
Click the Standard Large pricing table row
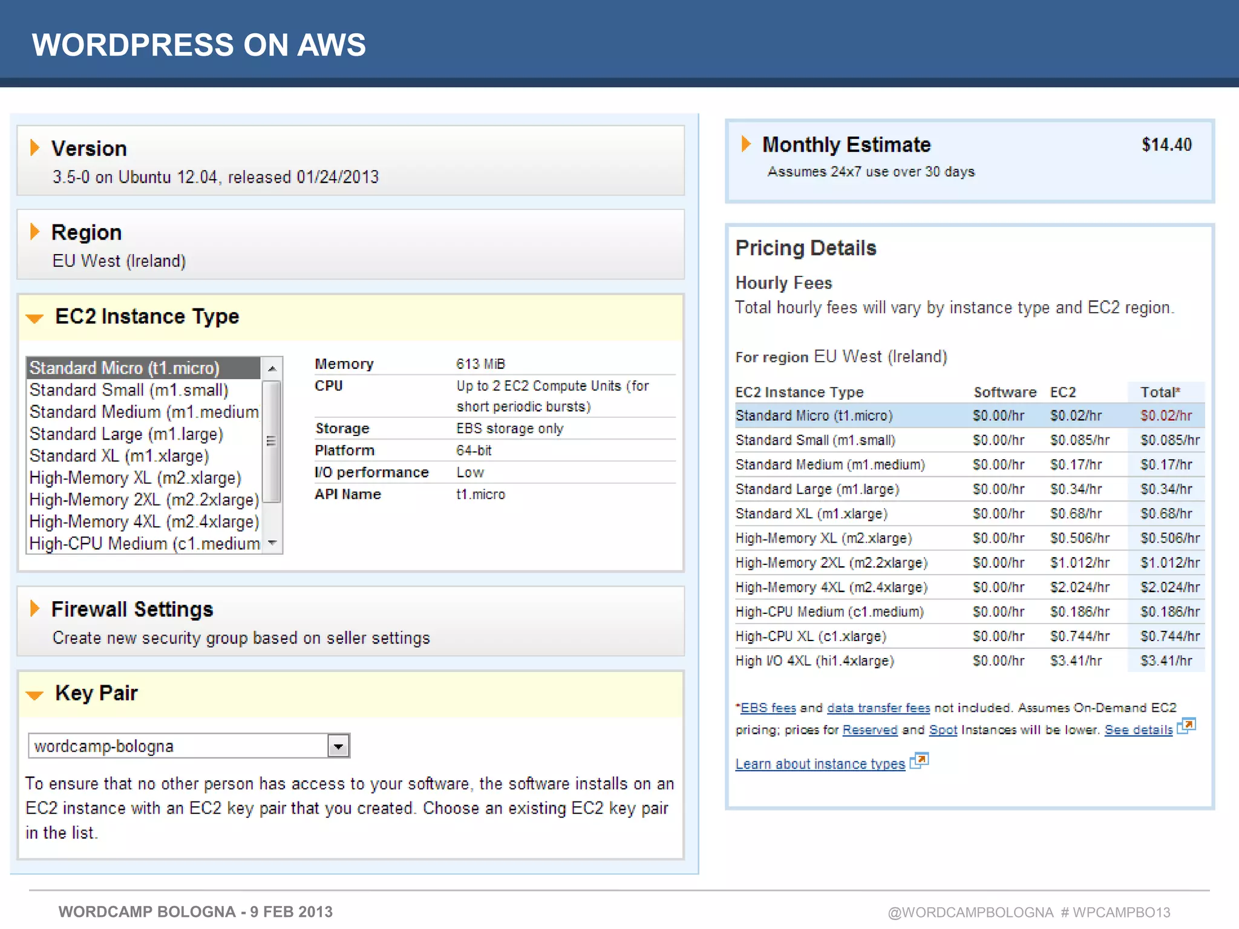coord(970,489)
